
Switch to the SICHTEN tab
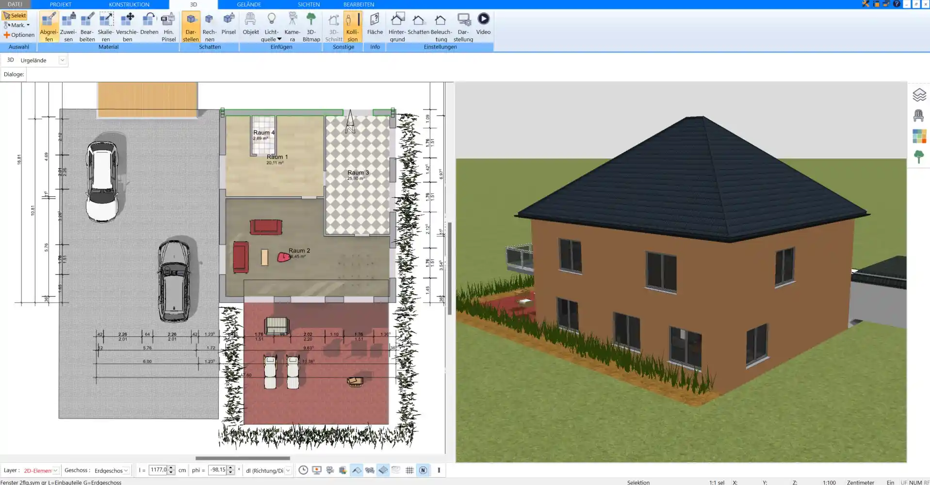coord(309,4)
